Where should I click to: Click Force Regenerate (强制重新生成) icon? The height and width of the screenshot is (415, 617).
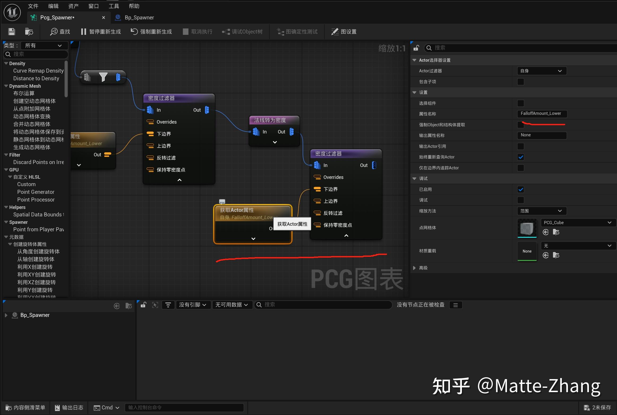coord(134,31)
